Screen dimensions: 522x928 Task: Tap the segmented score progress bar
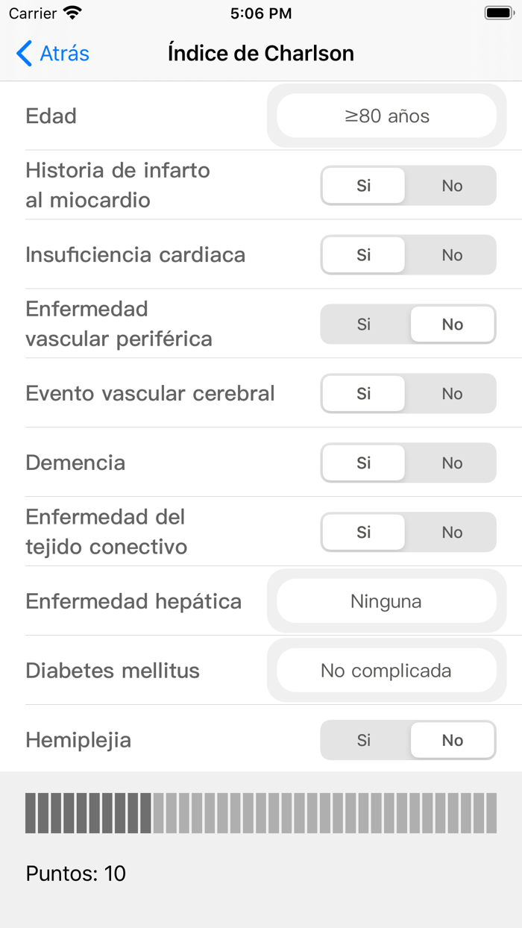tap(261, 813)
